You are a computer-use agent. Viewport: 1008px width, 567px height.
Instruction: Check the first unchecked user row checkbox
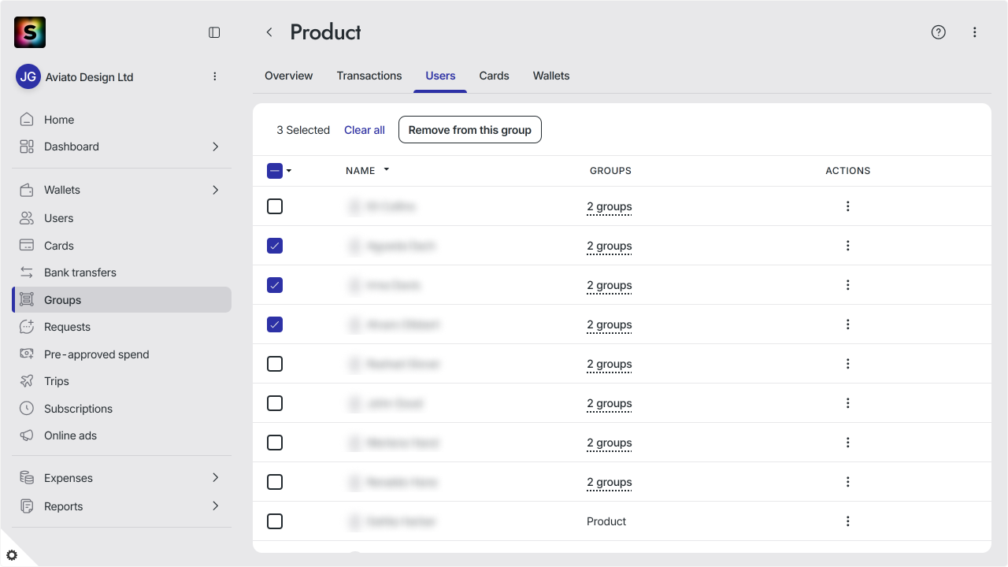275,206
